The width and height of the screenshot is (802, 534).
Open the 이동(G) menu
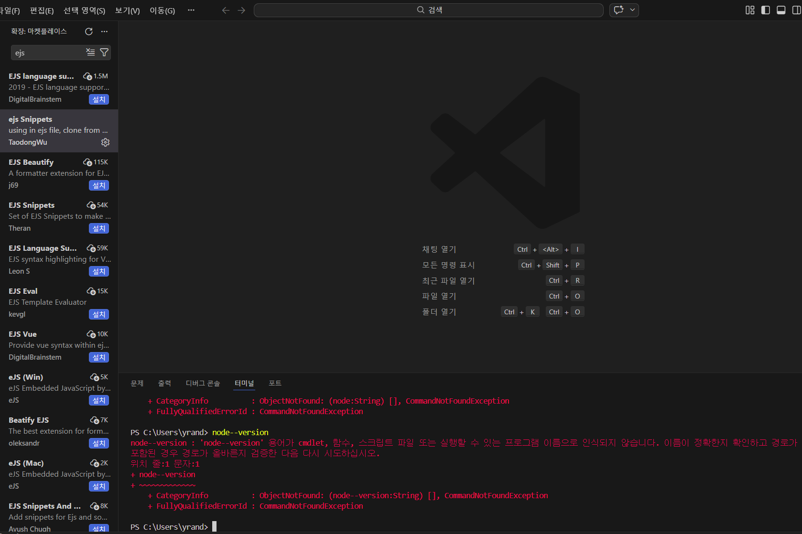coord(162,11)
